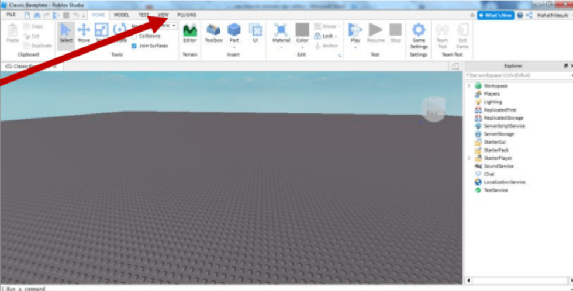Select the Select tool
Screen dimensions: 573x291
65,33
